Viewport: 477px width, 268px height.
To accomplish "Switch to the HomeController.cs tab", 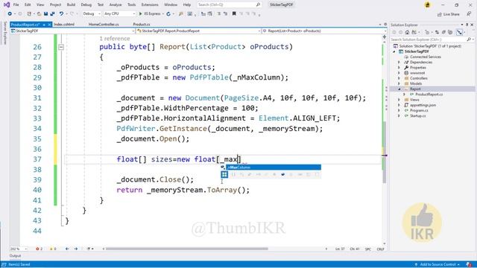I will coord(104,25).
